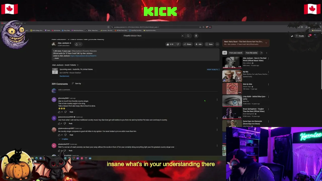The height and width of the screenshot is (181, 322).
Task: Click the YouTube Create button
Action: 300,36
